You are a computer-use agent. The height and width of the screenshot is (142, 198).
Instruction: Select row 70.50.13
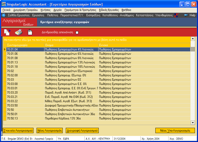click(x=97, y=118)
